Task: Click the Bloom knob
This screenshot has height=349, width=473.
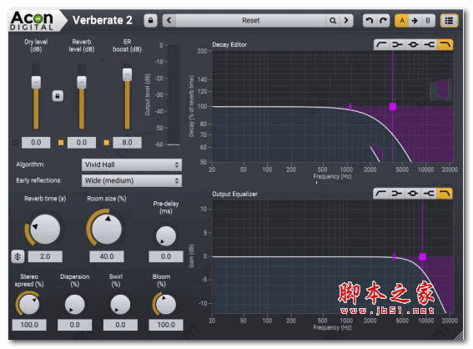Action: pos(166,304)
